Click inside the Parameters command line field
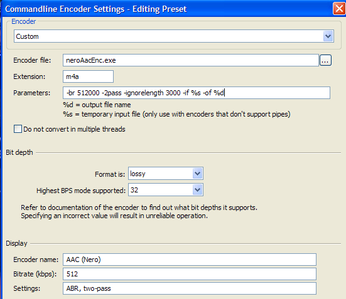Image resolution: width=346 pixels, height=299 pixels. click(x=197, y=93)
